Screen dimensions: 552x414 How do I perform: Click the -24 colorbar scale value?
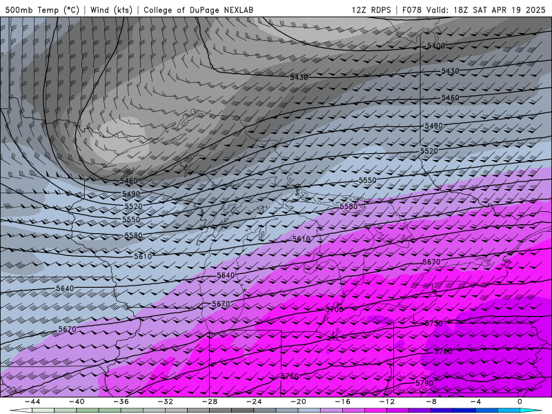click(x=254, y=402)
